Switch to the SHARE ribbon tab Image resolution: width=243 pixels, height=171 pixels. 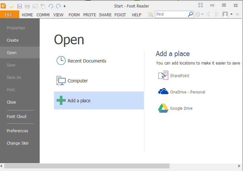(x=105, y=15)
